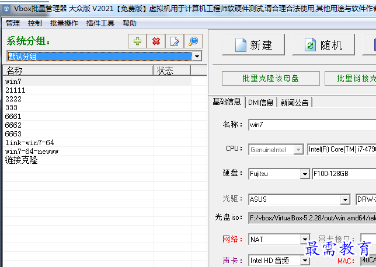Open the 插件工具 menu

(100, 23)
